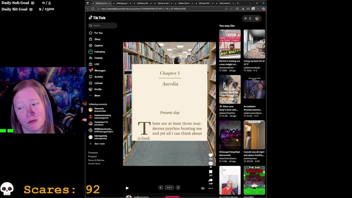Like the post with heart icon

point(211,155)
